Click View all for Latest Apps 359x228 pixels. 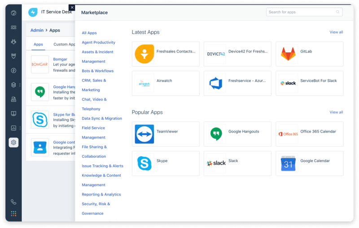coord(336,32)
